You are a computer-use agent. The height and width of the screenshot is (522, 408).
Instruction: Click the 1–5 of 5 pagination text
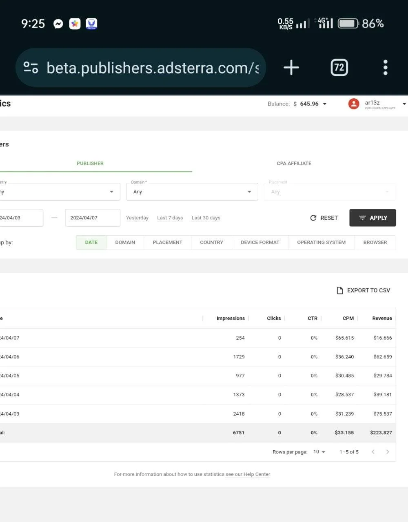349,452
